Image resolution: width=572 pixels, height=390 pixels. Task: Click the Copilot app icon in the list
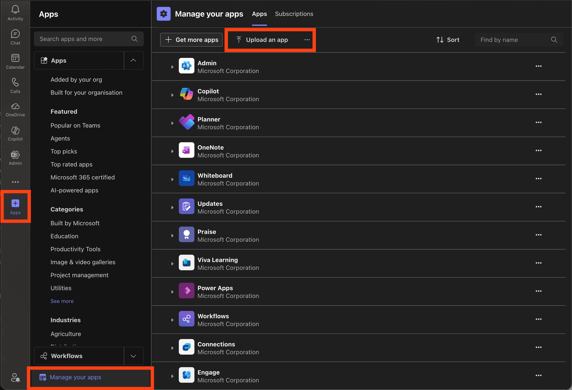point(186,94)
